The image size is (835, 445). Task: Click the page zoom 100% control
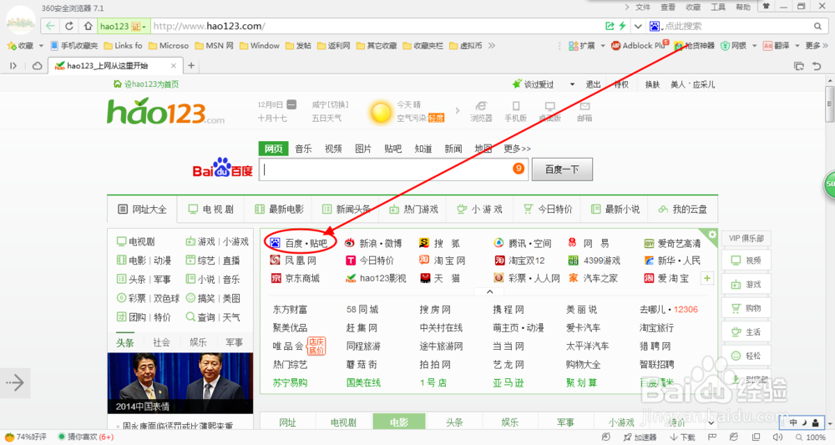coord(811,437)
